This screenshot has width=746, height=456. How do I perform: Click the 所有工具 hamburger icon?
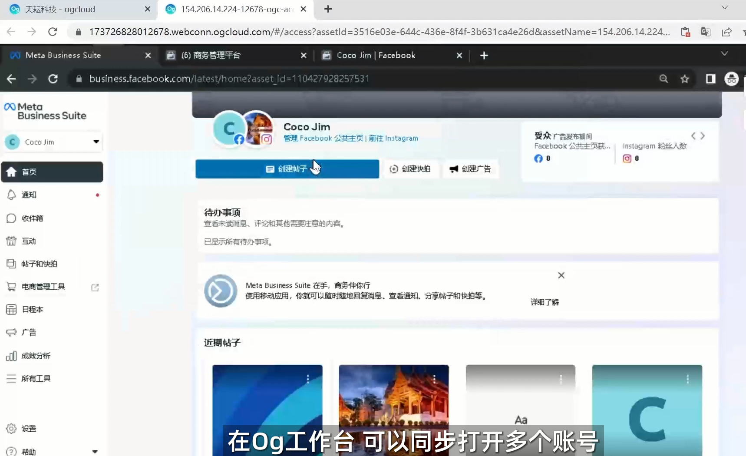(x=11, y=379)
